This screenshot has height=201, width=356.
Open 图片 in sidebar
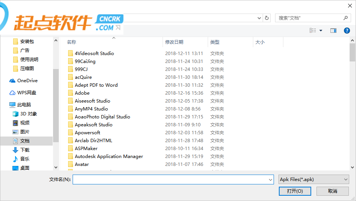21,132
